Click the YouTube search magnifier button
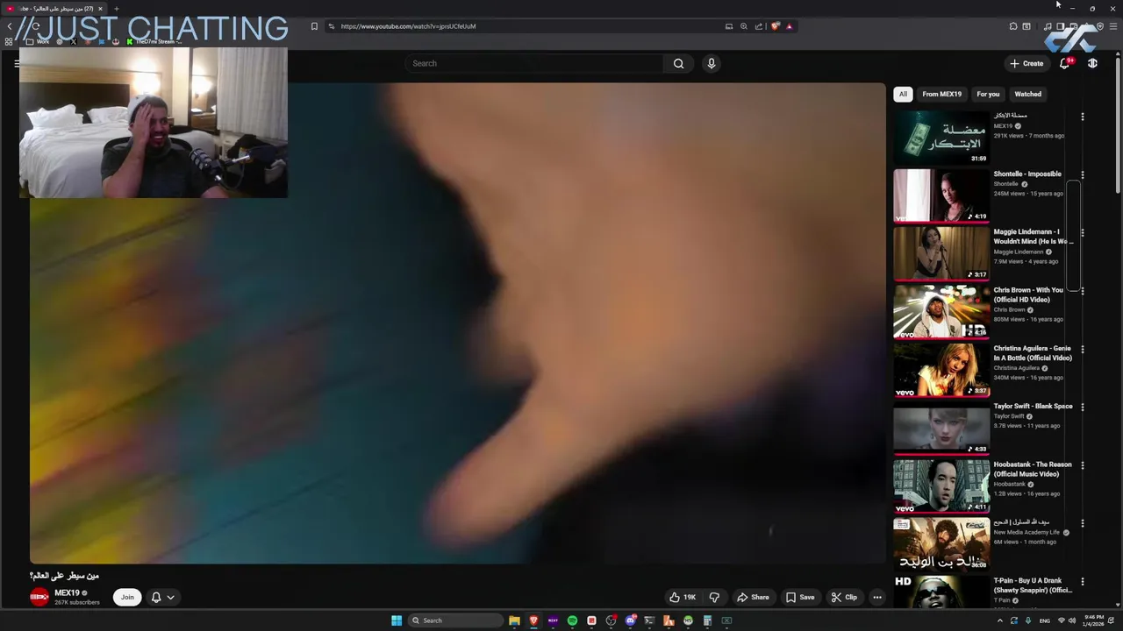This screenshot has height=631, width=1123. click(x=678, y=63)
